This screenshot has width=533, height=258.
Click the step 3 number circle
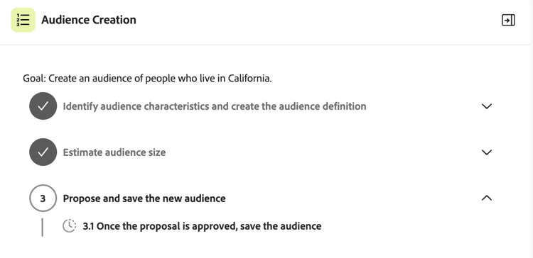tap(43, 198)
